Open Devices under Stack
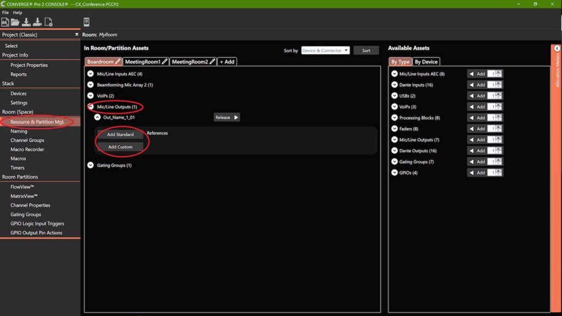This screenshot has width=562, height=316. tap(19, 93)
